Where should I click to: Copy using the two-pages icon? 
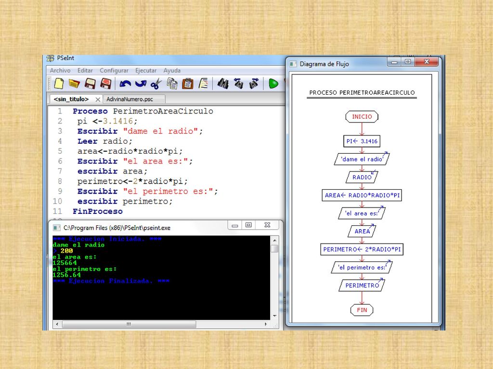[x=172, y=84]
